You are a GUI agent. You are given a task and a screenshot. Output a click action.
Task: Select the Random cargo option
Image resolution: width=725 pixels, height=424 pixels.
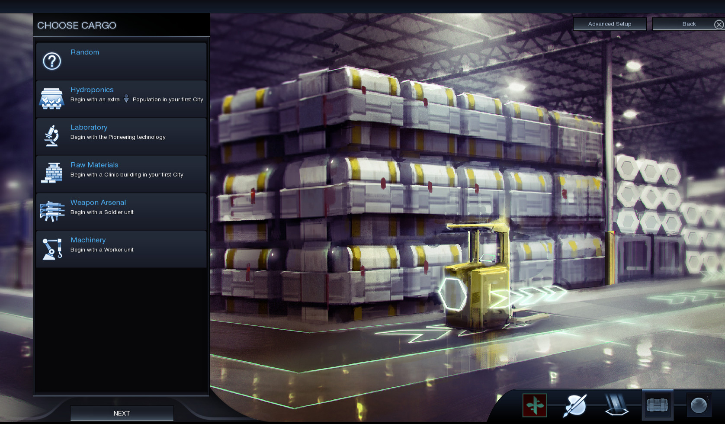pyautogui.click(x=121, y=61)
